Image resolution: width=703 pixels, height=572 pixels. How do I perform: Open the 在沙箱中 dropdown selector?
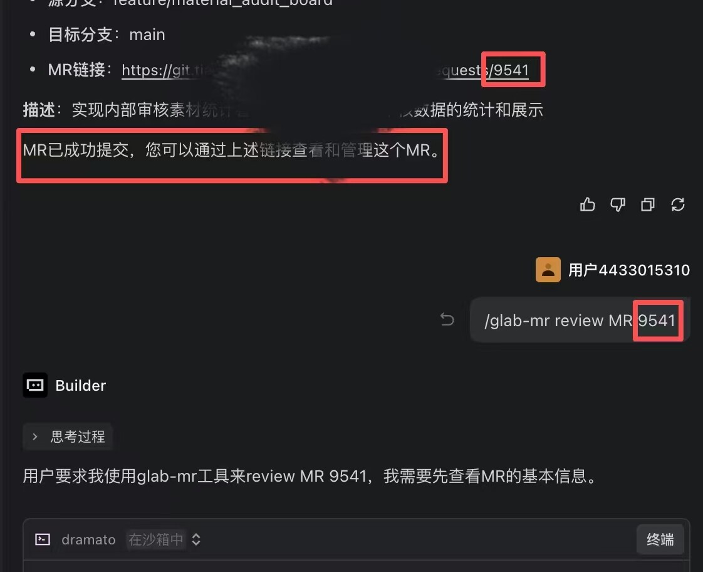point(164,539)
